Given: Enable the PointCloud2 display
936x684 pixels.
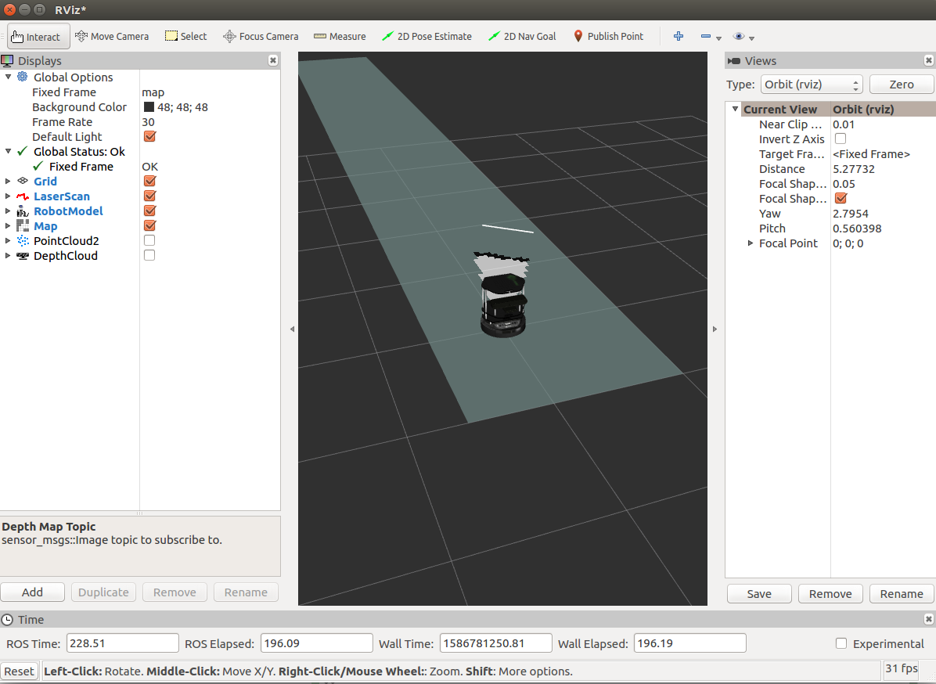Looking at the screenshot, I should (149, 240).
